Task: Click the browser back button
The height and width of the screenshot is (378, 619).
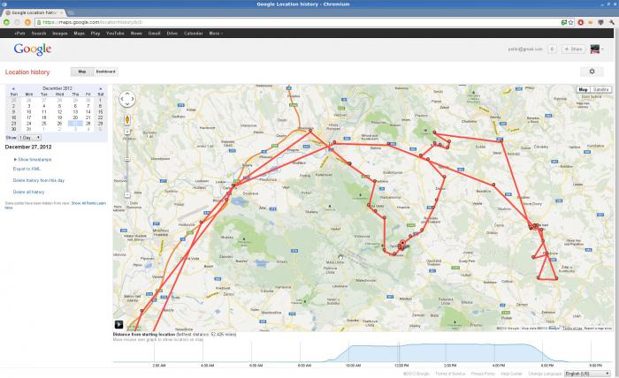Action: [6, 22]
